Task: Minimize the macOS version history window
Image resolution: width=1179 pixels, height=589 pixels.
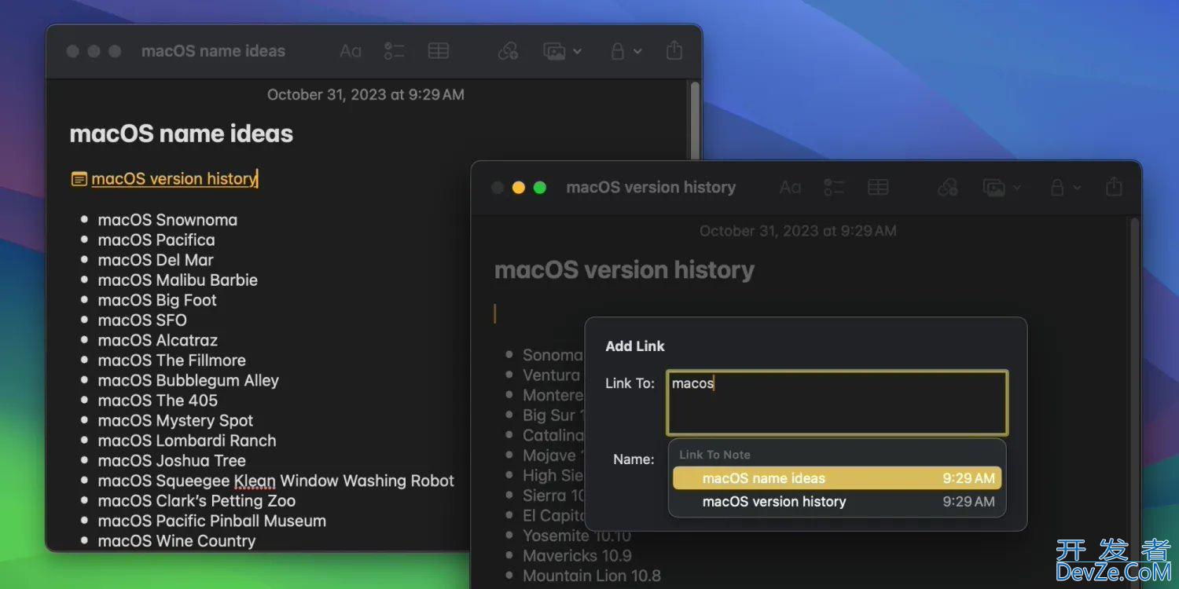Action: click(x=519, y=188)
